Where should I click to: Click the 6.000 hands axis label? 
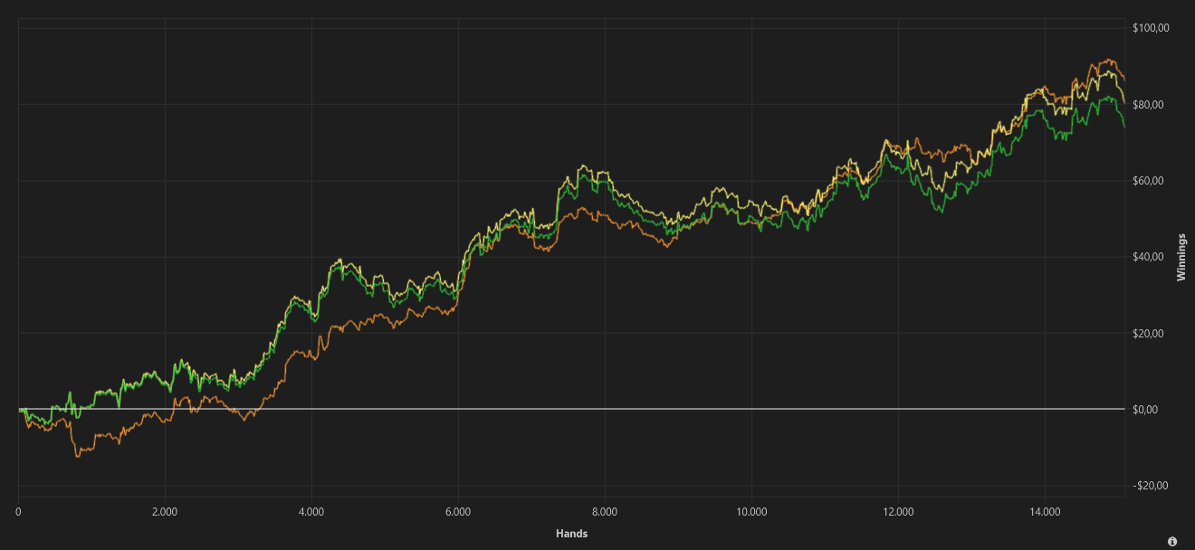point(458,512)
